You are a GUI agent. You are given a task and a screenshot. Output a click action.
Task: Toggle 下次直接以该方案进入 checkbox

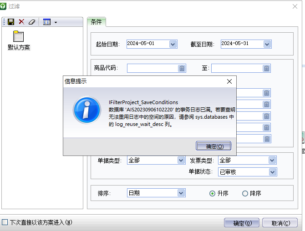point(5,222)
